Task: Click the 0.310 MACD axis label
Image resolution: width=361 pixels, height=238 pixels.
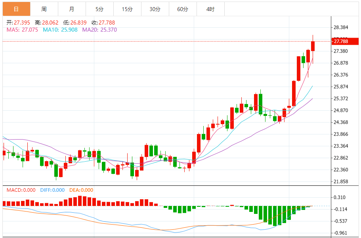Action: (x=340, y=197)
